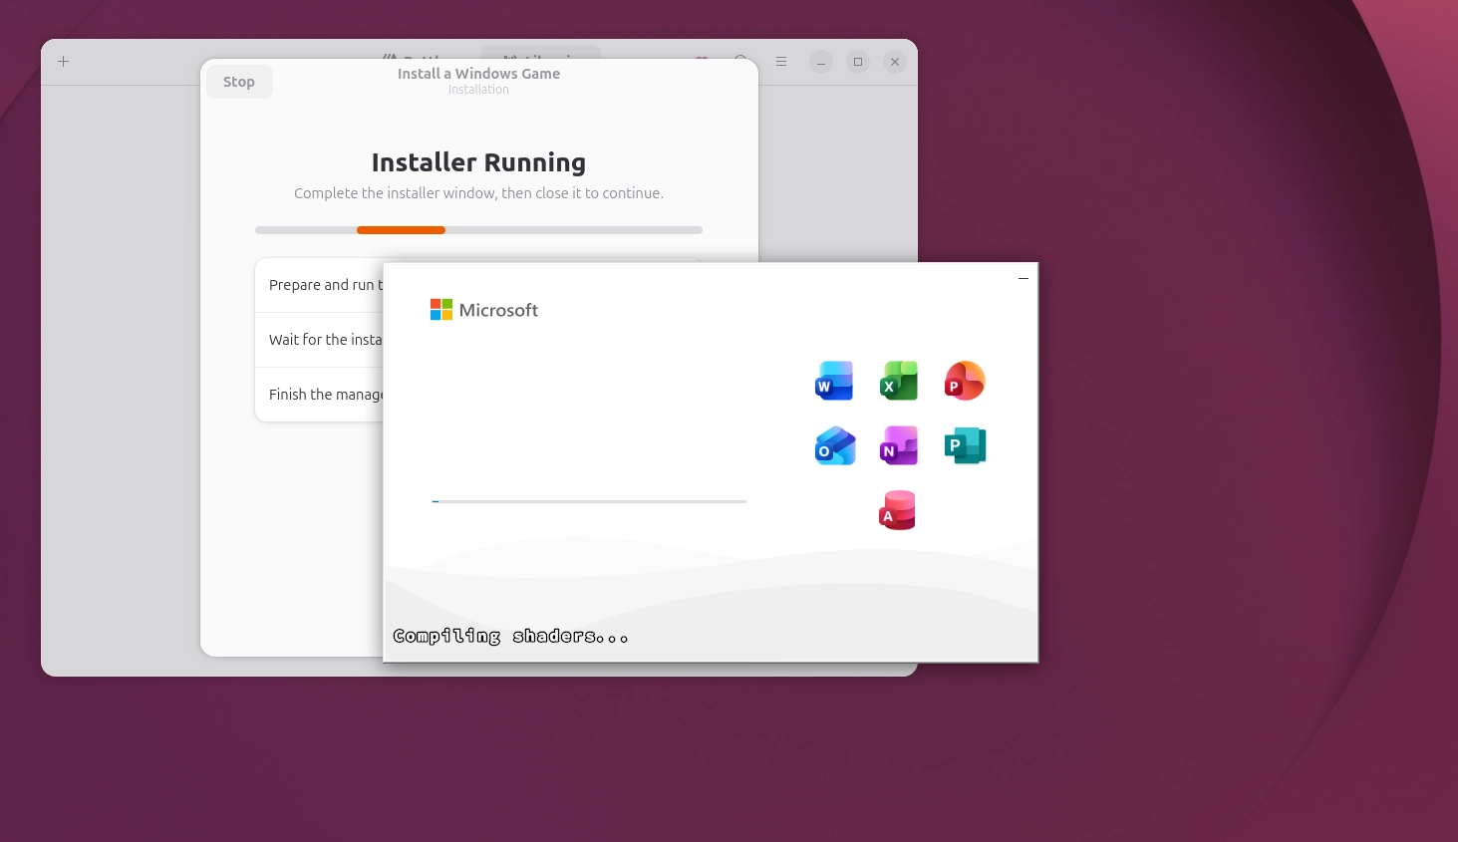Click the teal Publisher icon in the installer
1458x842 pixels.
point(965,445)
